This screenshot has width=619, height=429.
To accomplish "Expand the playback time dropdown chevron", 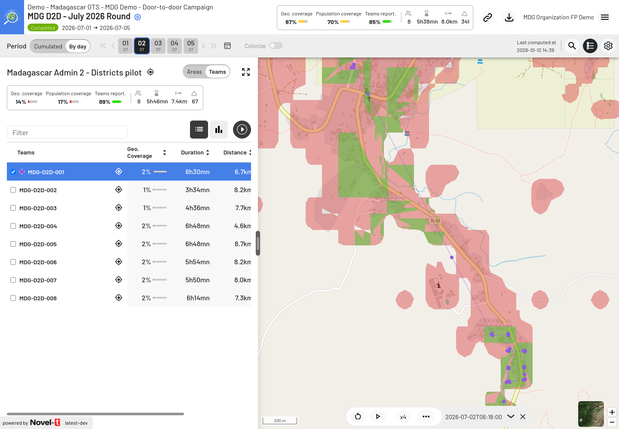I will pyautogui.click(x=511, y=417).
